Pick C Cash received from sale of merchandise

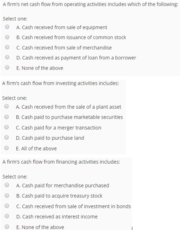click(7, 47)
